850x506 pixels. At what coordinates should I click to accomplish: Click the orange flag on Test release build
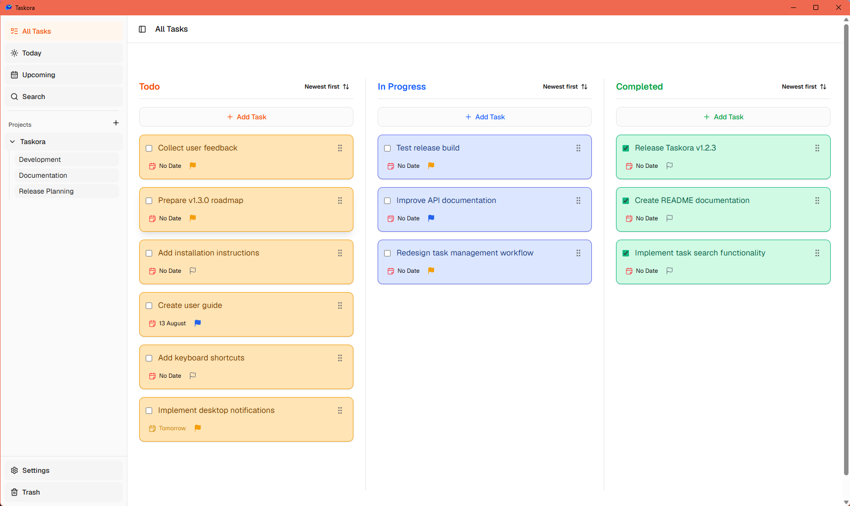pyautogui.click(x=431, y=165)
